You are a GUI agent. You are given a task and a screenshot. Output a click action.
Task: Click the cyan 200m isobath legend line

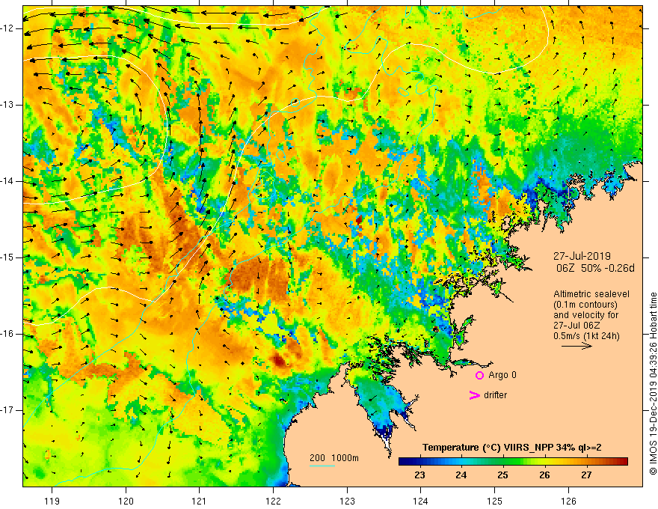[x=322, y=466]
